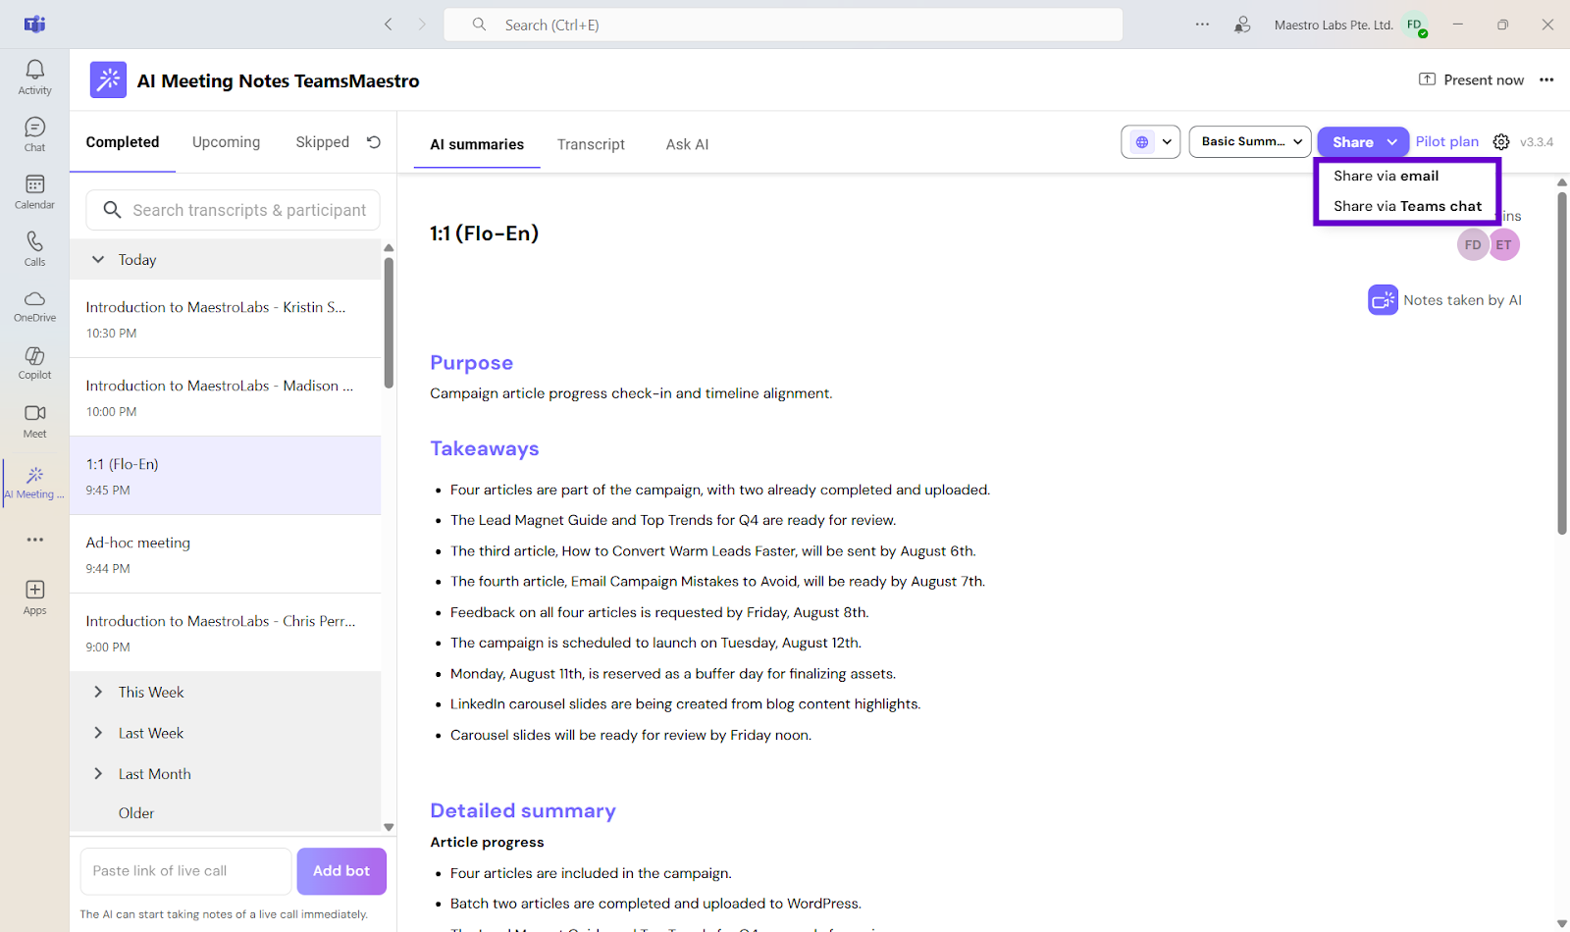Expand the Last Month section

coord(98,774)
